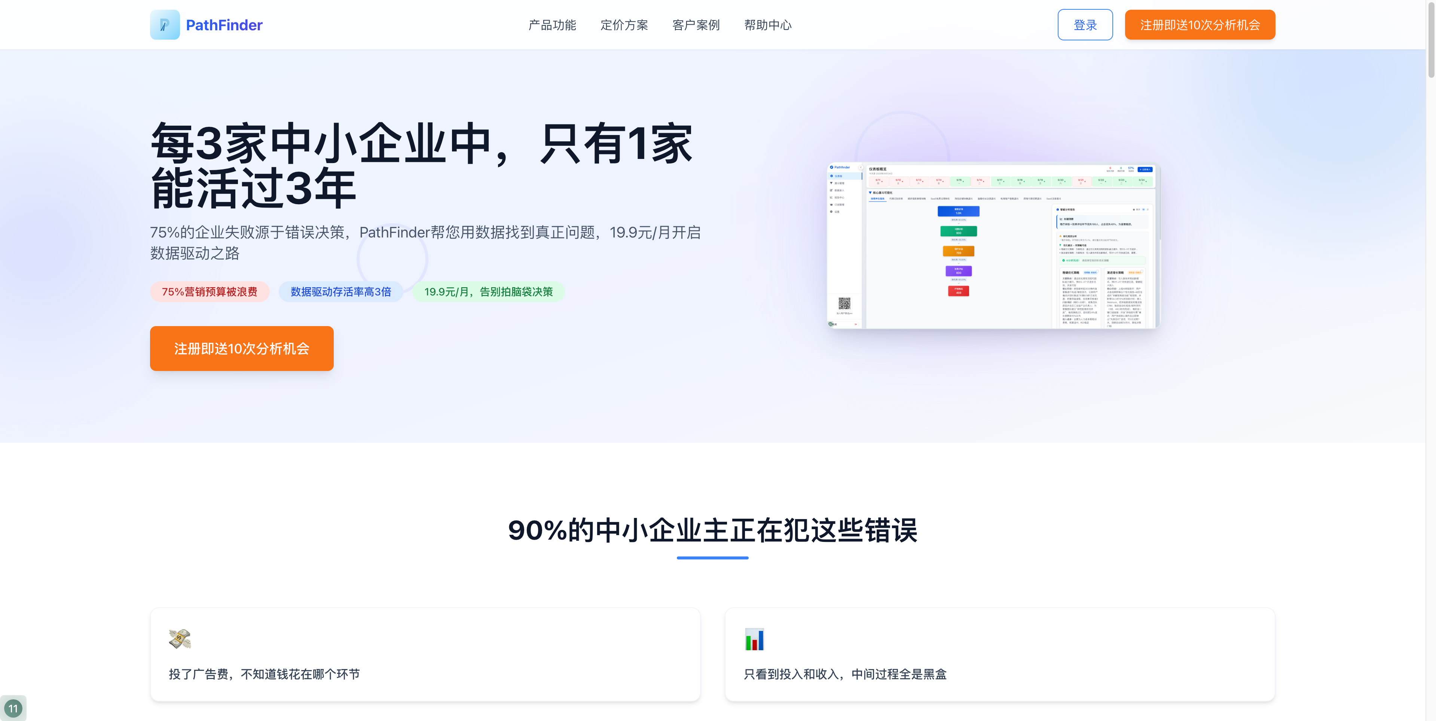The image size is (1436, 721).
Task: Click the flying money emoji icon
Action: [x=180, y=638]
